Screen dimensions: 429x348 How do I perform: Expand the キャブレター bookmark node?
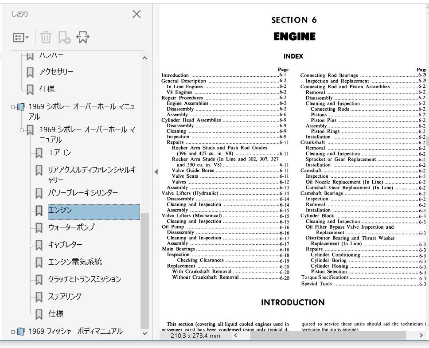31,246
